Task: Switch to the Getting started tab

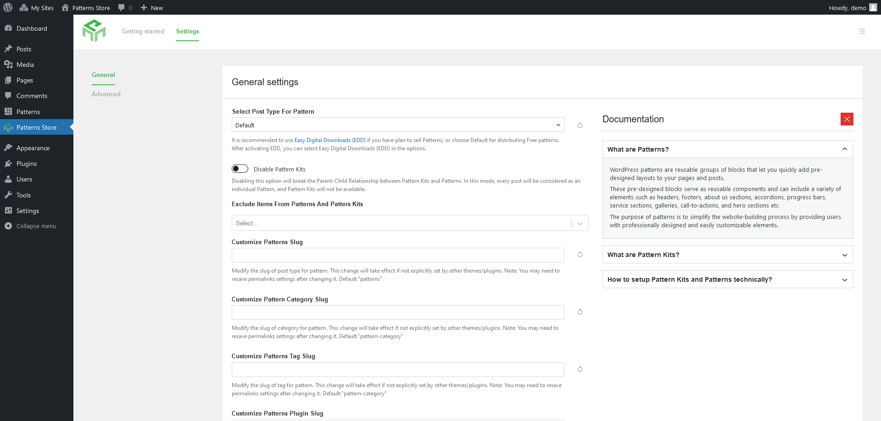Action: point(143,31)
